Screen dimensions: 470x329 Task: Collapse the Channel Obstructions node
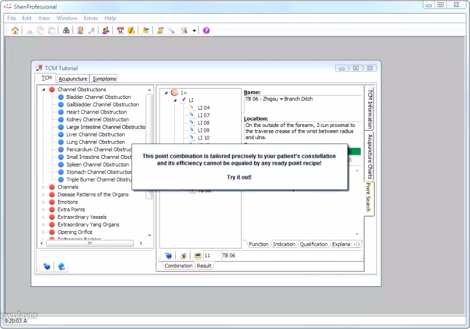coord(44,90)
